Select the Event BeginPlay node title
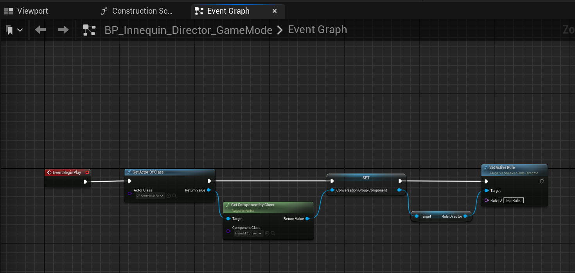575x273 pixels. point(67,172)
